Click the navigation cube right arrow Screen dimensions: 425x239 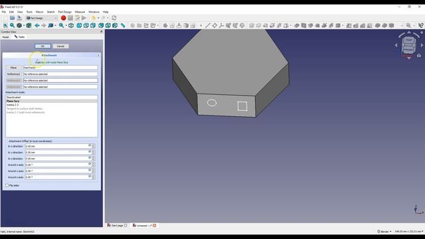tap(422, 45)
